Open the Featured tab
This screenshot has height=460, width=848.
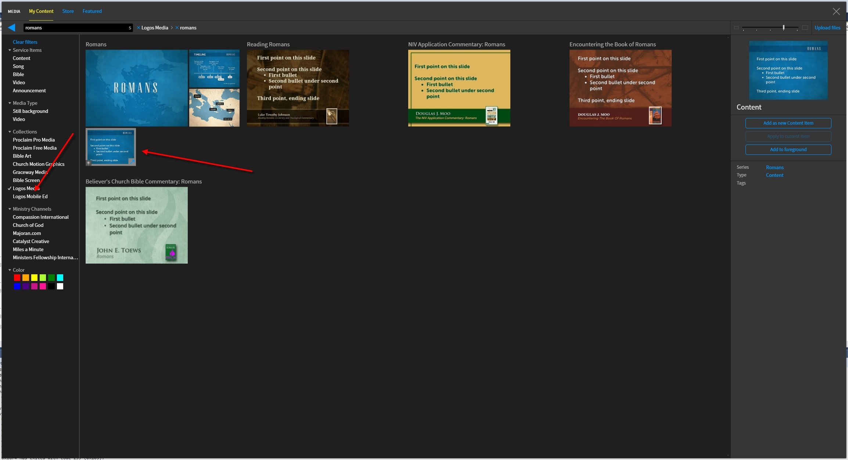click(92, 11)
